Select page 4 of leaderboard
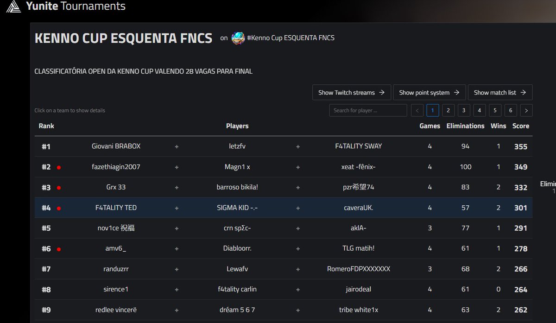The image size is (556, 323). (480, 110)
